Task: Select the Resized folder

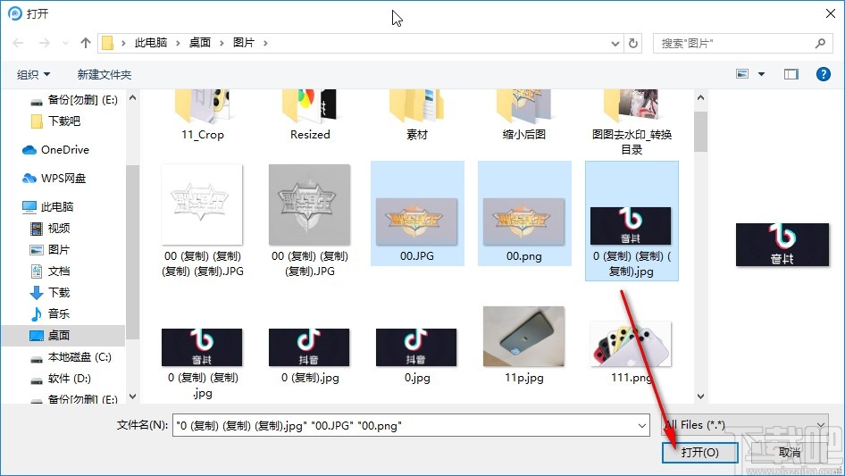Action: tap(310, 116)
